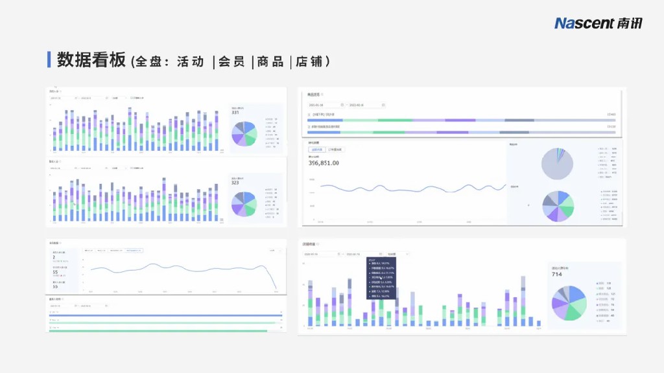This screenshot has width=664, height=373.
Task: Click the second ranked product's segmented bar in 商品表现
Action: click(462, 132)
